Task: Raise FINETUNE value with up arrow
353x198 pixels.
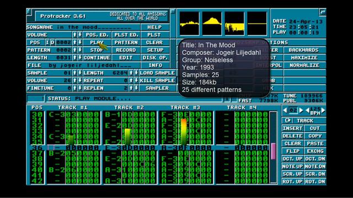Action: coord(75,88)
